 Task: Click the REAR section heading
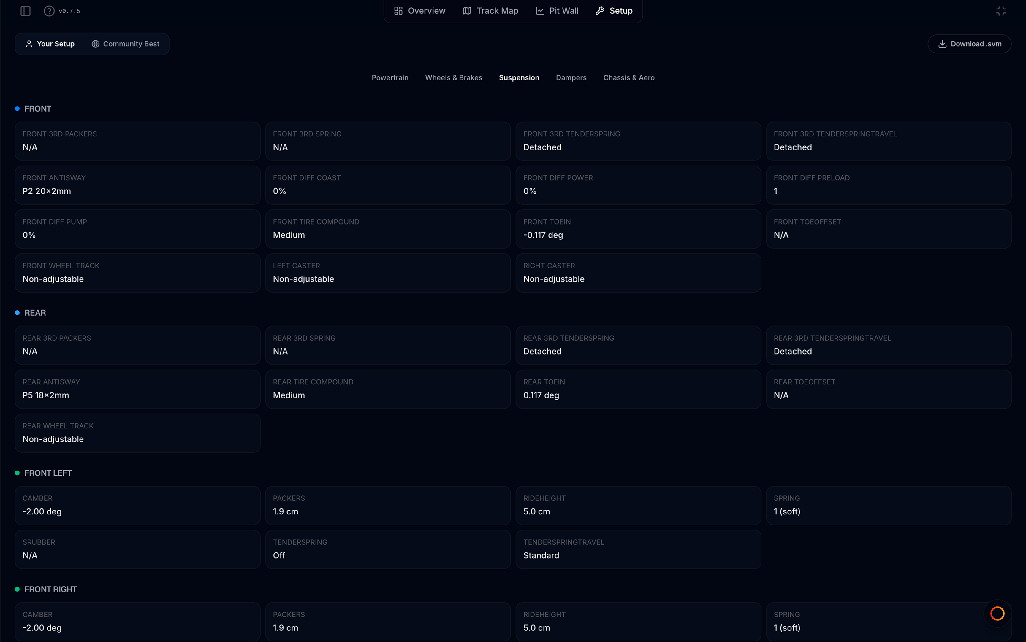(35, 313)
